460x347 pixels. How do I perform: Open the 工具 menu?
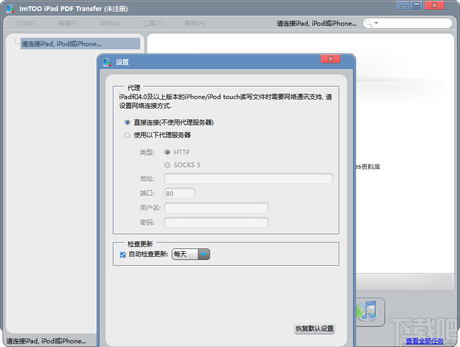click(x=152, y=23)
